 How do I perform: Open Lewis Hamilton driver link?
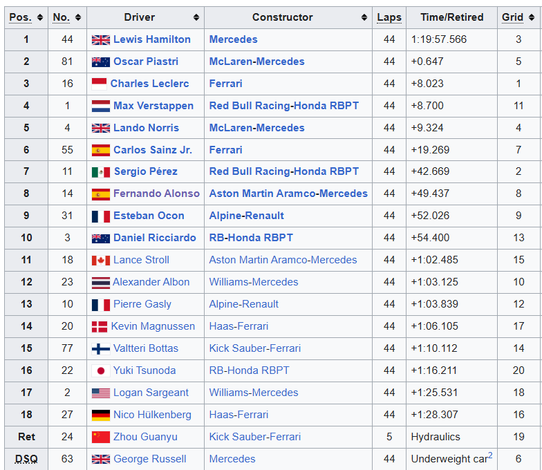tap(152, 39)
